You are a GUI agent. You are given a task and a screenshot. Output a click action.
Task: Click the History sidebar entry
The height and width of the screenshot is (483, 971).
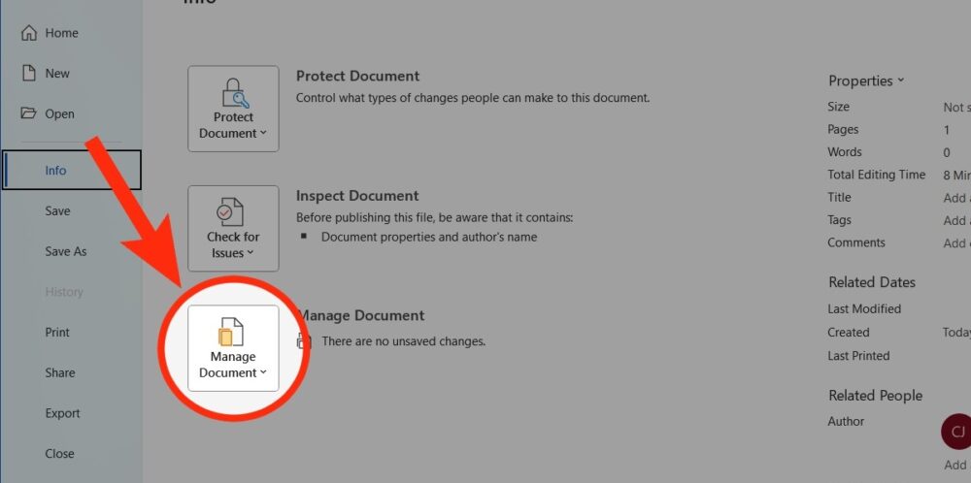coord(64,292)
